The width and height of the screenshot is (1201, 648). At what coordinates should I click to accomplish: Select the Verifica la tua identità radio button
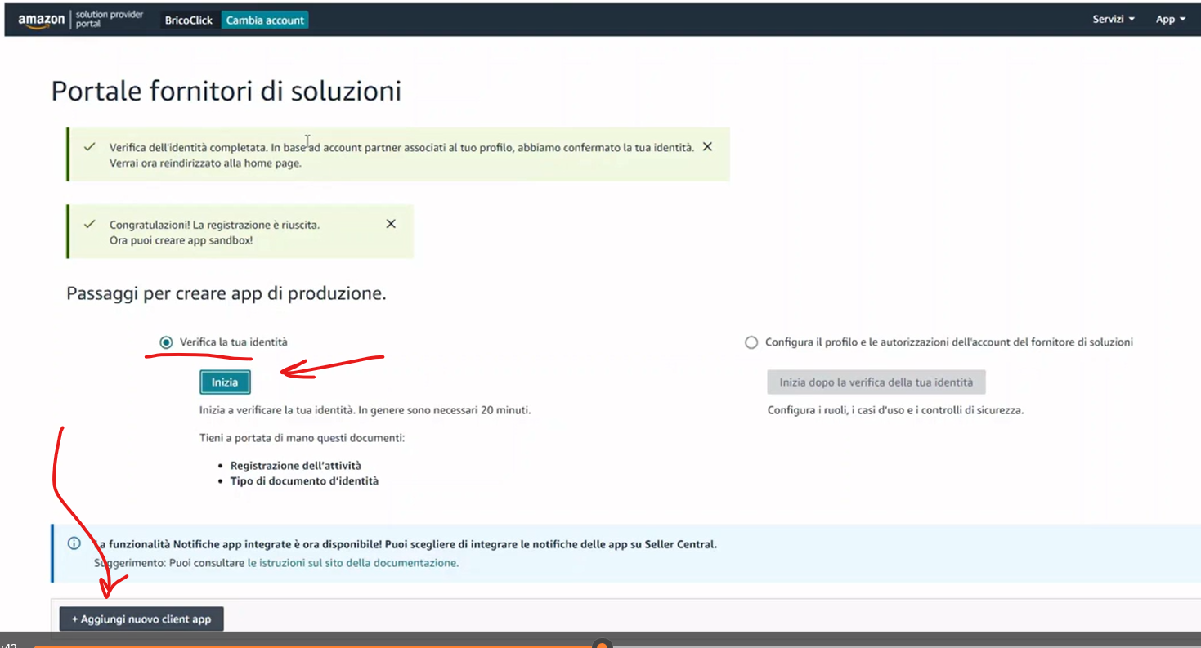pyautogui.click(x=167, y=342)
